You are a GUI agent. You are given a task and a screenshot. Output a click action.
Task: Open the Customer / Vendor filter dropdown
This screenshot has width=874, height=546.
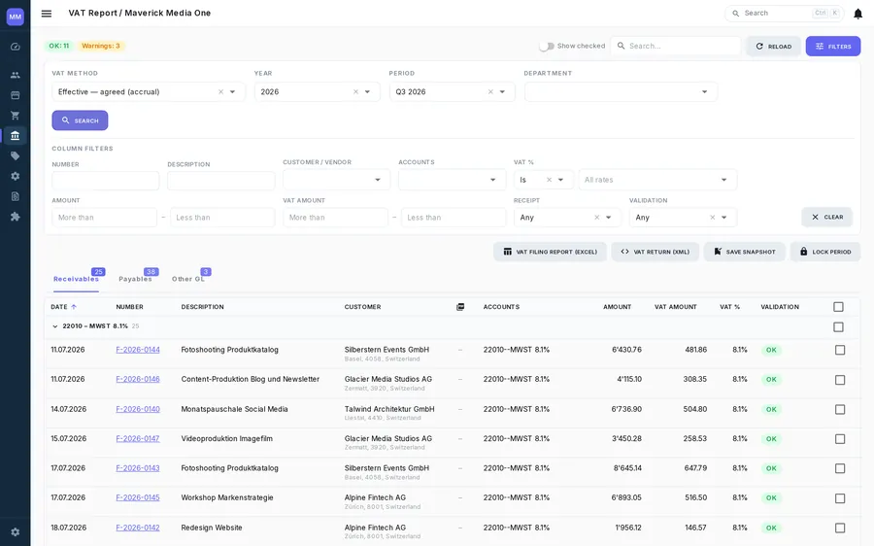[337, 180]
